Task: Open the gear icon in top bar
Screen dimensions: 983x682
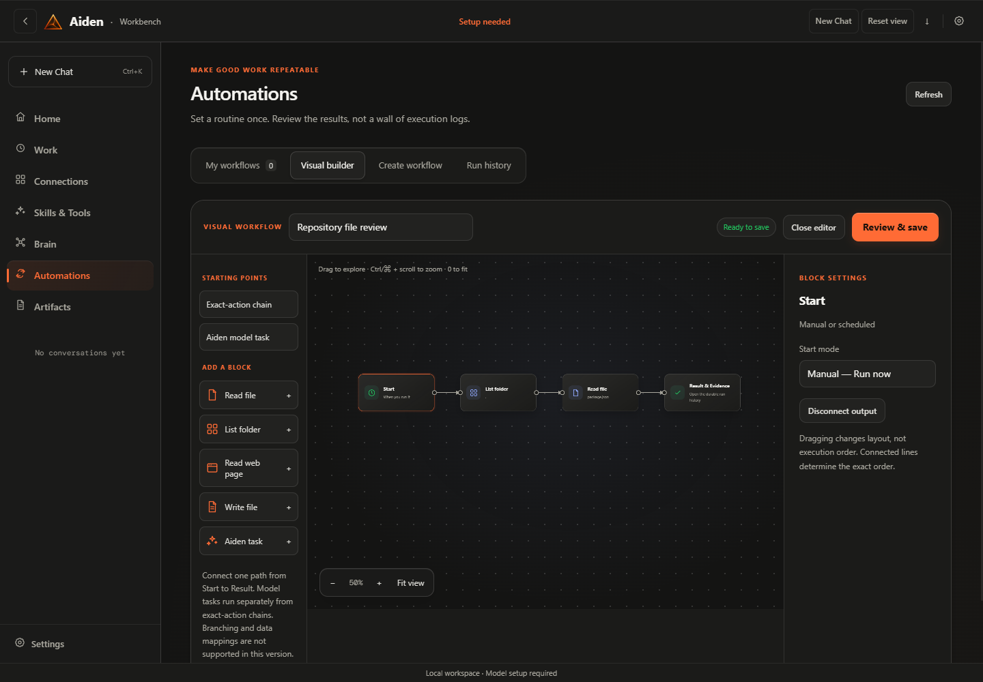Action: coord(959,21)
